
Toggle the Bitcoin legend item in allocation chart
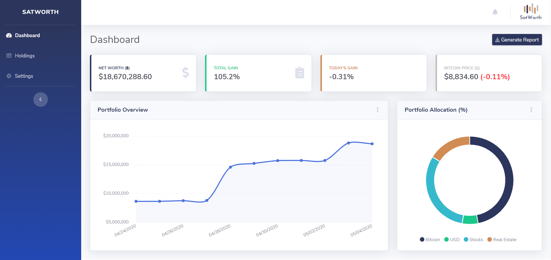(430, 239)
